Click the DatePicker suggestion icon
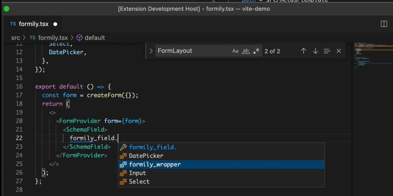The image size is (393, 196). [x=123, y=156]
